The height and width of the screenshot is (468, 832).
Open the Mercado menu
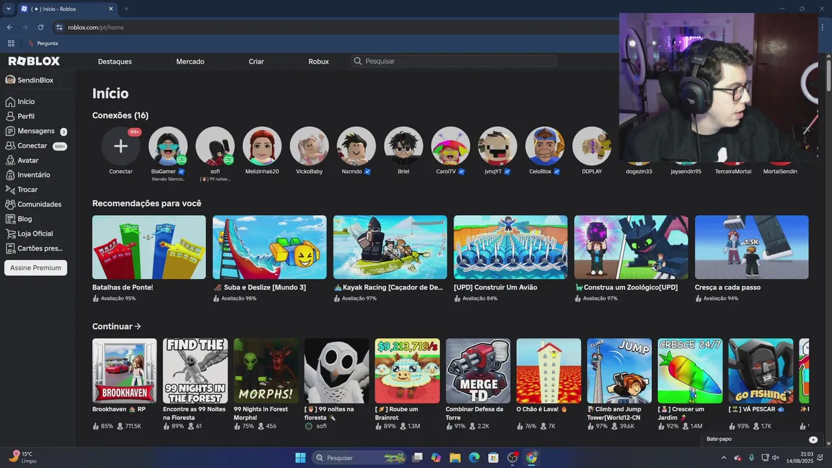tap(190, 61)
